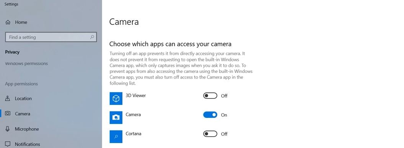Click the Home house icon in sidebar
404x148 pixels.
click(x=8, y=23)
